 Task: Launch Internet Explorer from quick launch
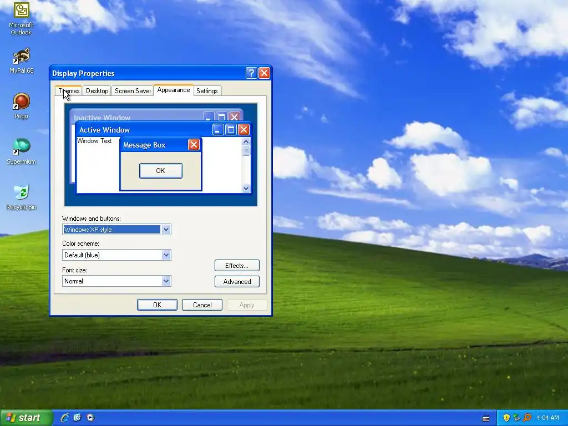tap(65, 418)
